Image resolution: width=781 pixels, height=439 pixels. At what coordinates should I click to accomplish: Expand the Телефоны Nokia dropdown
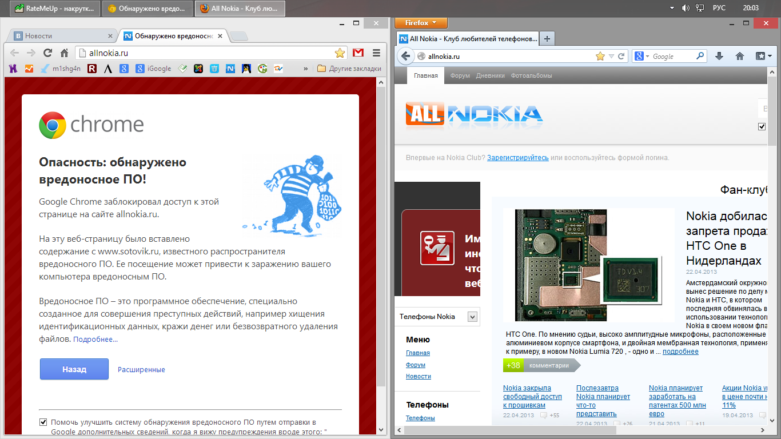(x=472, y=316)
